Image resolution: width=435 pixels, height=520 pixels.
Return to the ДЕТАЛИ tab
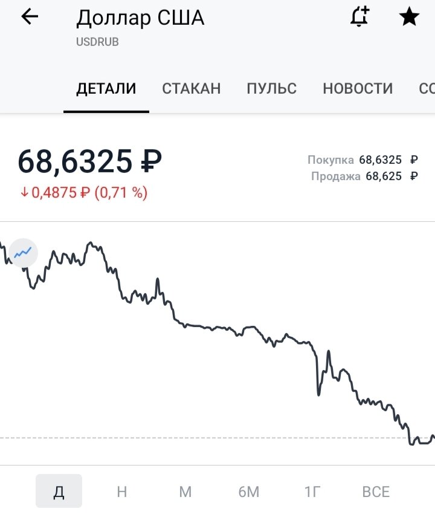(x=106, y=88)
